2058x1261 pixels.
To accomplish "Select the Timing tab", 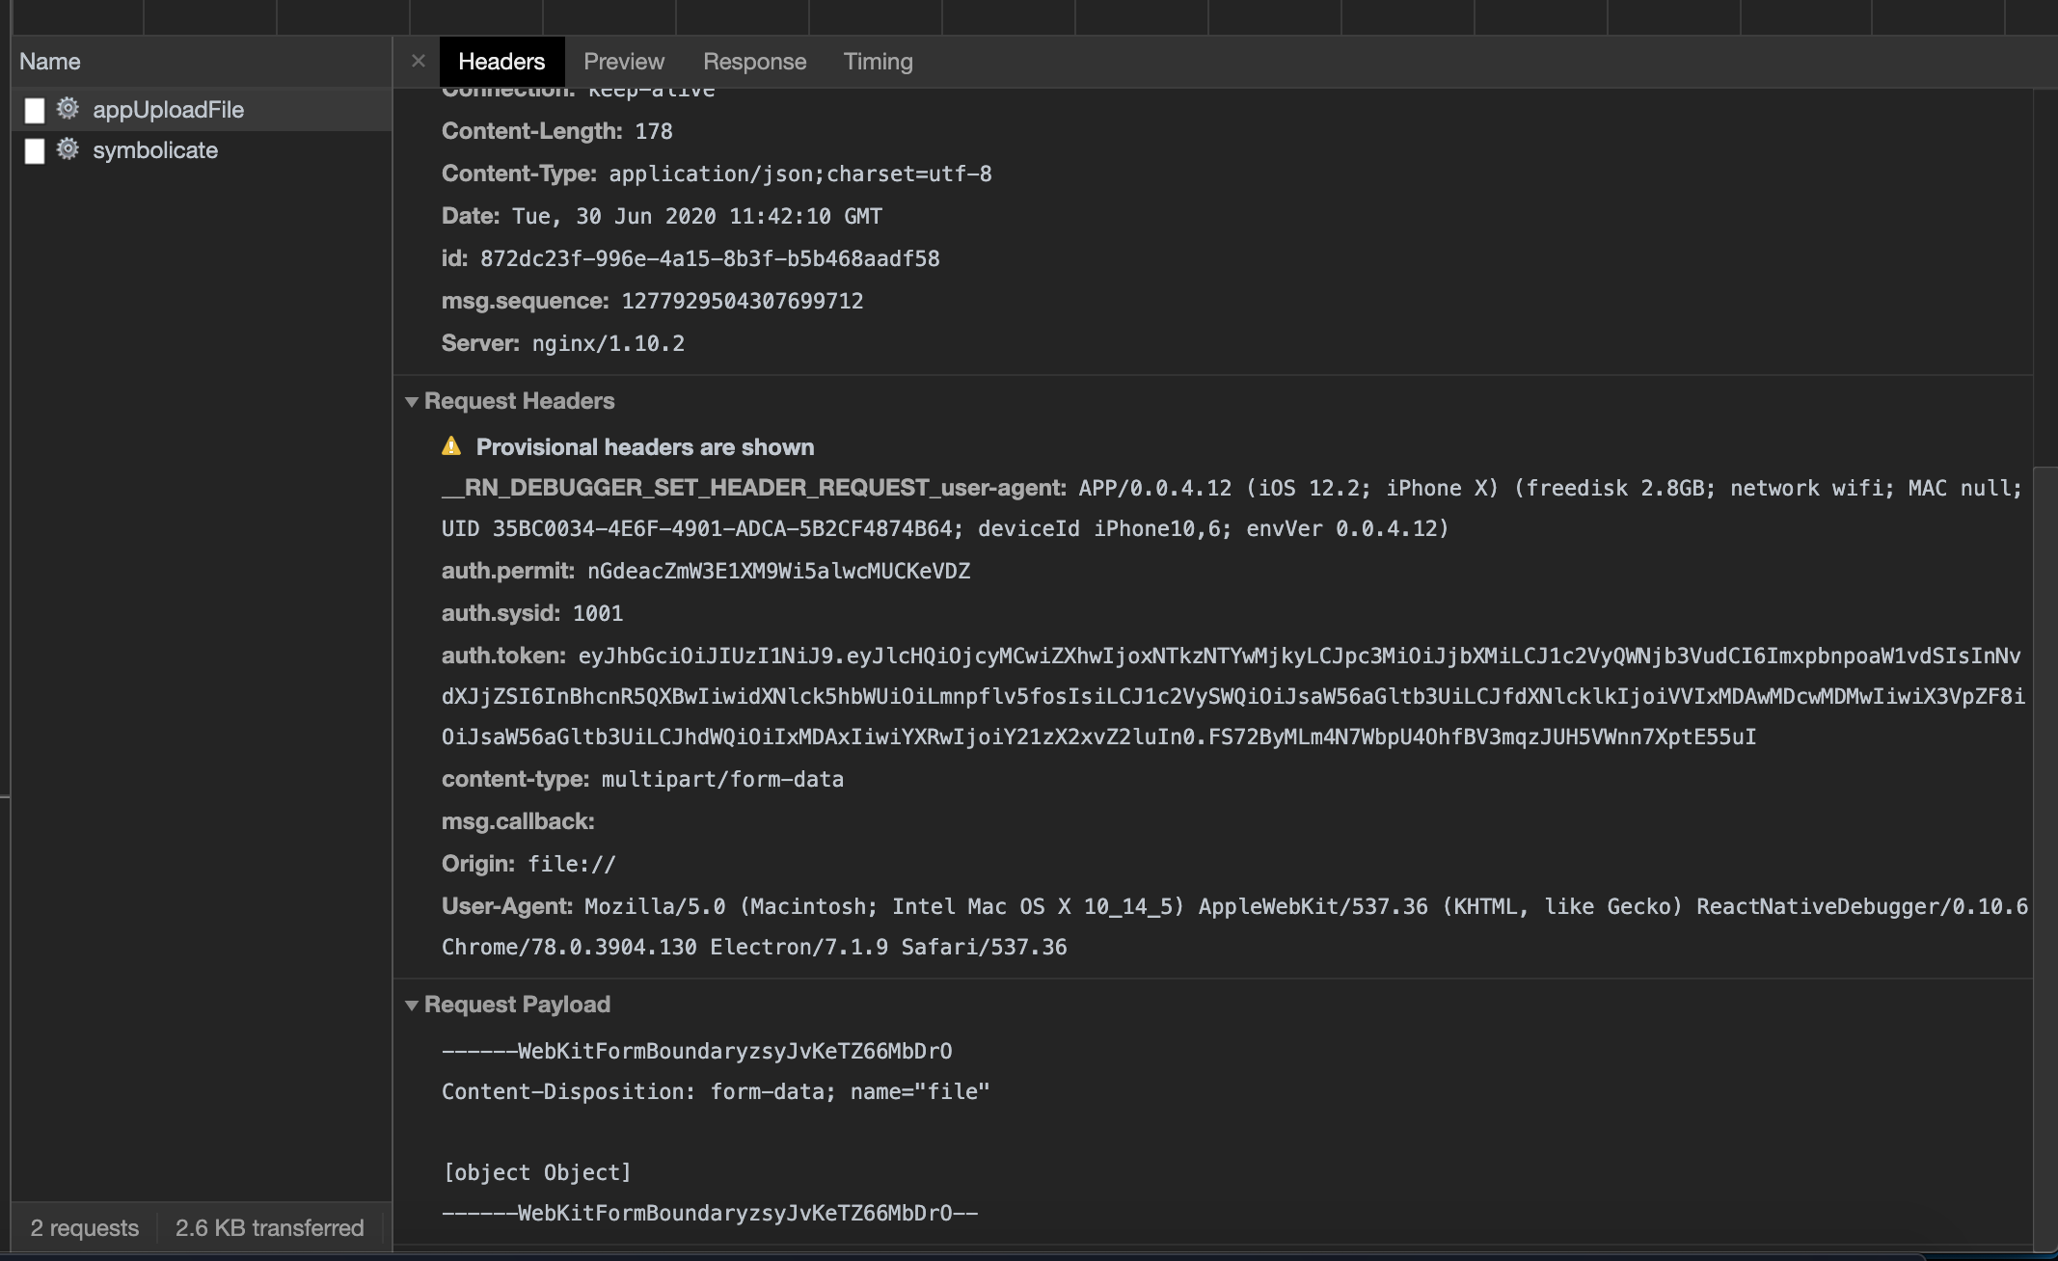I will coord(877,61).
